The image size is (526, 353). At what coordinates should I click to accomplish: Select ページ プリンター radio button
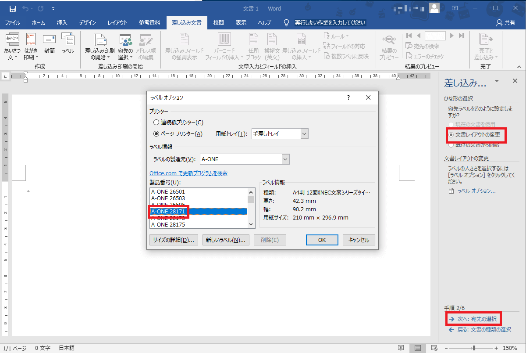[x=156, y=134]
